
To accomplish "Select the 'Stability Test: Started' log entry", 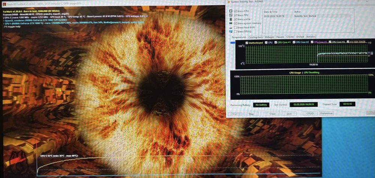I will [x=305, y=16].
